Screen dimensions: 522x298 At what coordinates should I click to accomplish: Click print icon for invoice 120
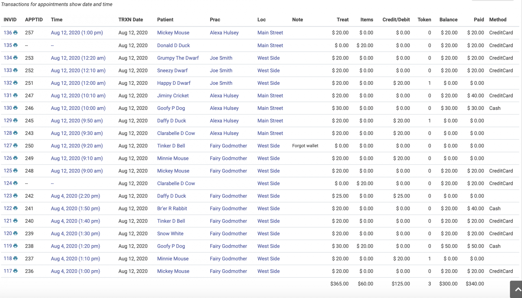tap(16, 233)
